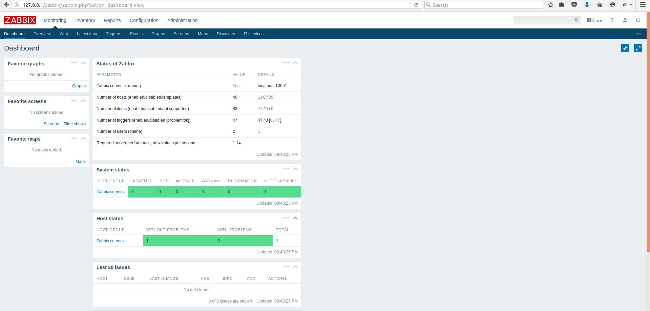Open Status of Zabbix widget menu dots
This screenshot has width=650, height=311.
click(286, 63)
